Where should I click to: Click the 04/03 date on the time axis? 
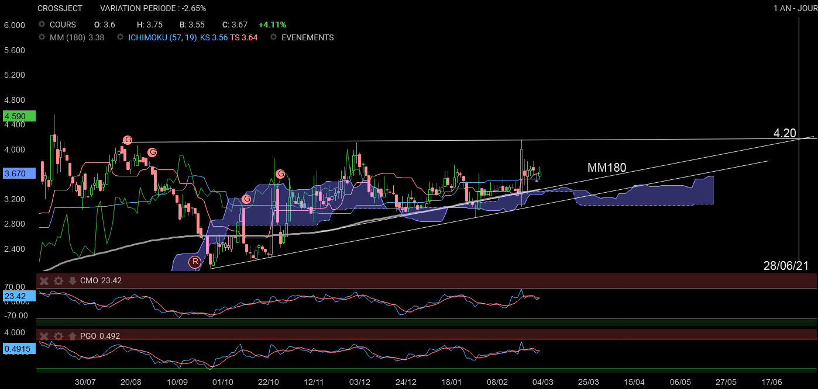(543, 382)
